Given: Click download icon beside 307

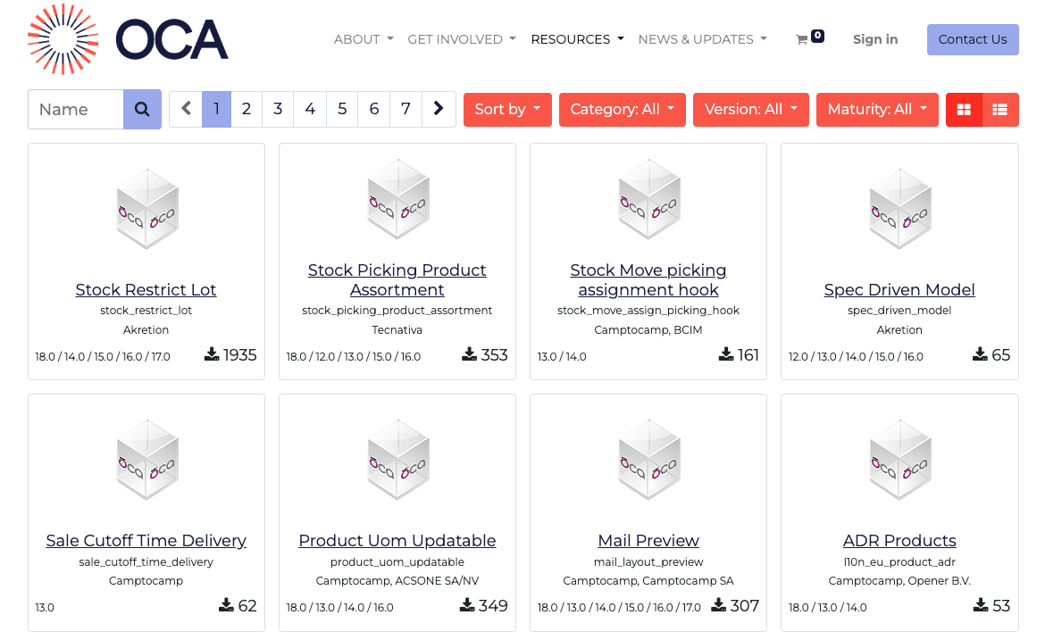Looking at the screenshot, I should [718, 604].
